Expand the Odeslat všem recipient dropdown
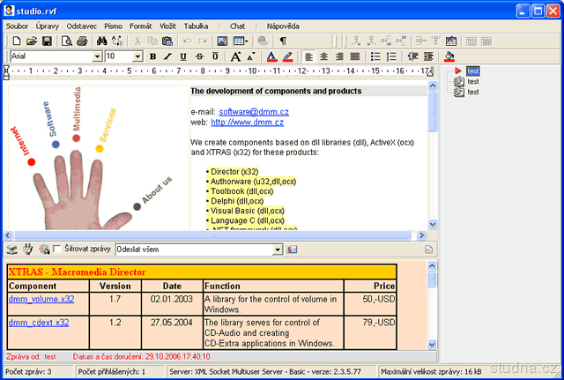564x380 pixels. point(278,250)
